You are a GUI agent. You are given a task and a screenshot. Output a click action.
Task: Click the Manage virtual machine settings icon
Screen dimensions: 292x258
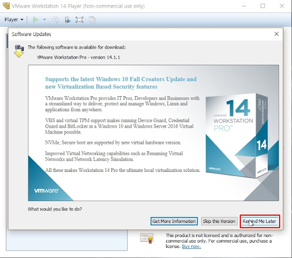tap(68, 20)
